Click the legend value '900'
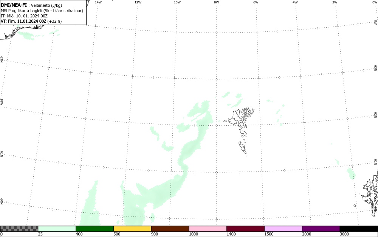This screenshot has height=237, width=378. tap(155, 234)
